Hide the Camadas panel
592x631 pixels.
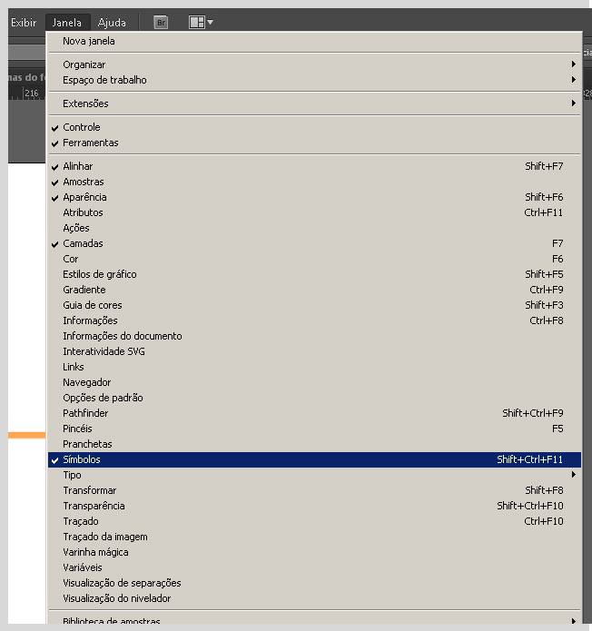click(315, 243)
